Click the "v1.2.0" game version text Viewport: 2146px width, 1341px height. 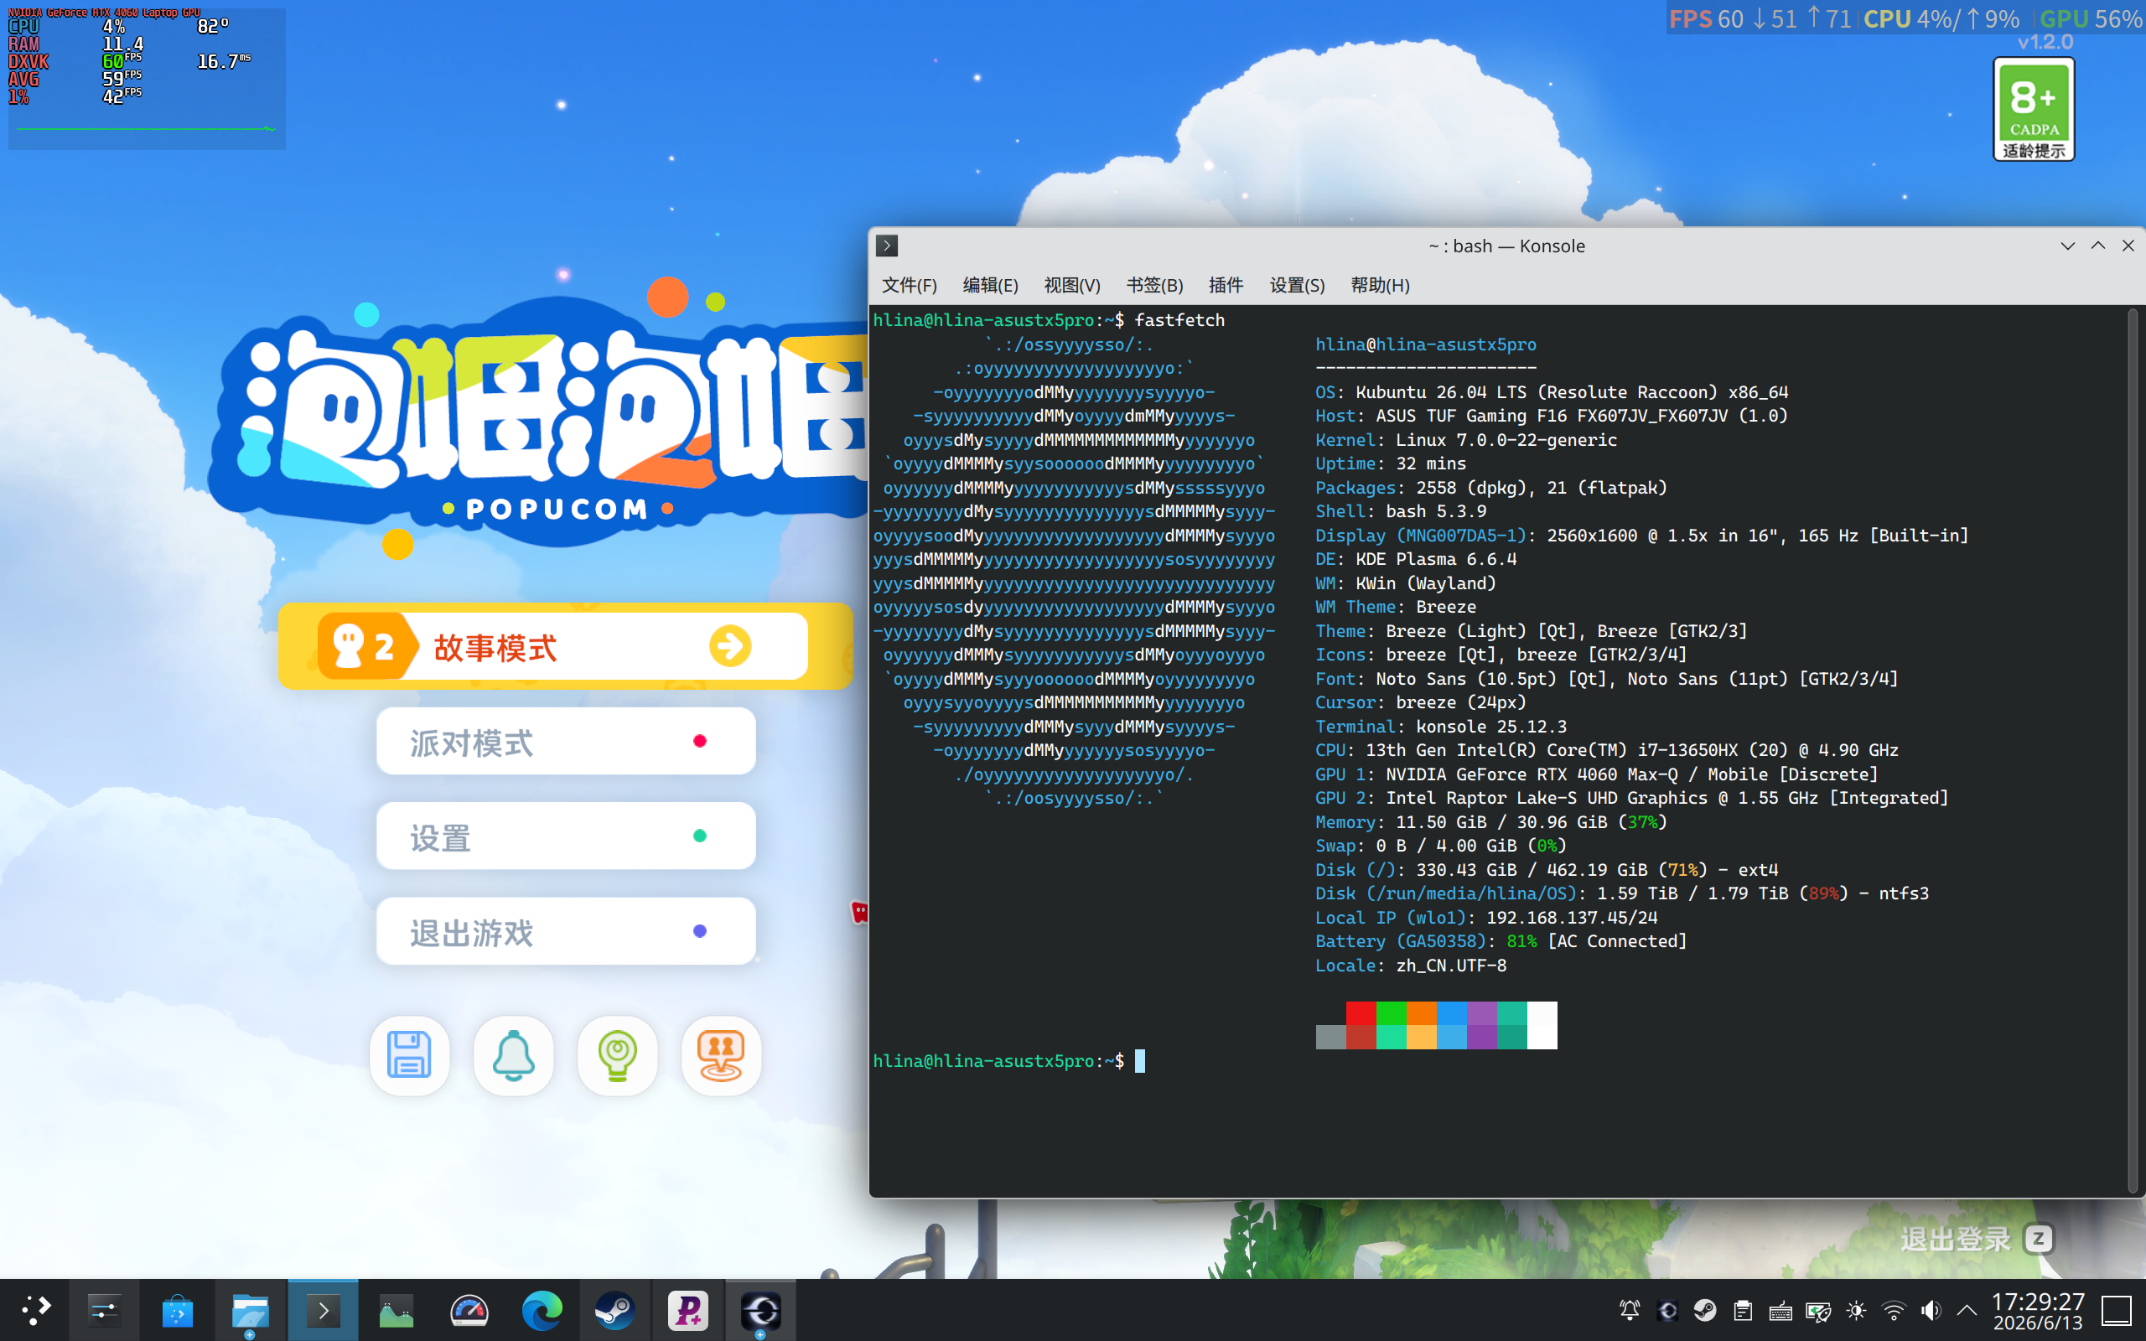[2045, 42]
